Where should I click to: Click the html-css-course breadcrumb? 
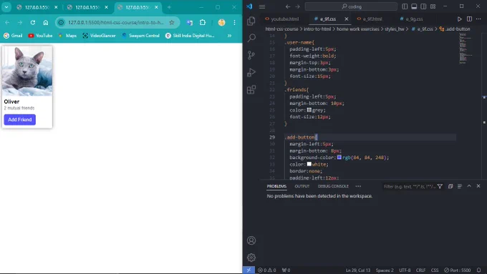click(x=281, y=29)
